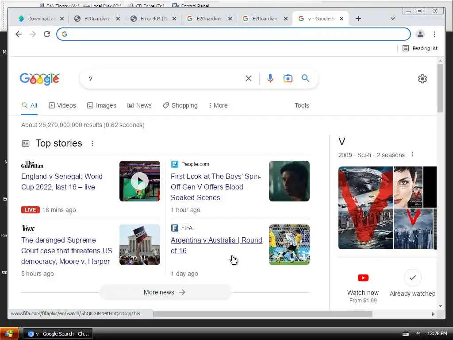Focus the browser address bar
Viewport: 453px width, 340px height.
click(x=234, y=34)
